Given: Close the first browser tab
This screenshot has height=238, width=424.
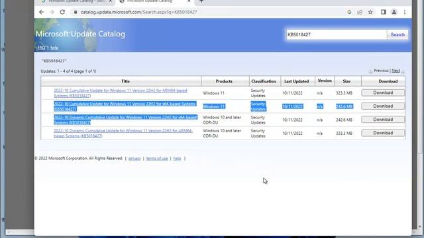Looking at the screenshot, I should tap(111, 1).
